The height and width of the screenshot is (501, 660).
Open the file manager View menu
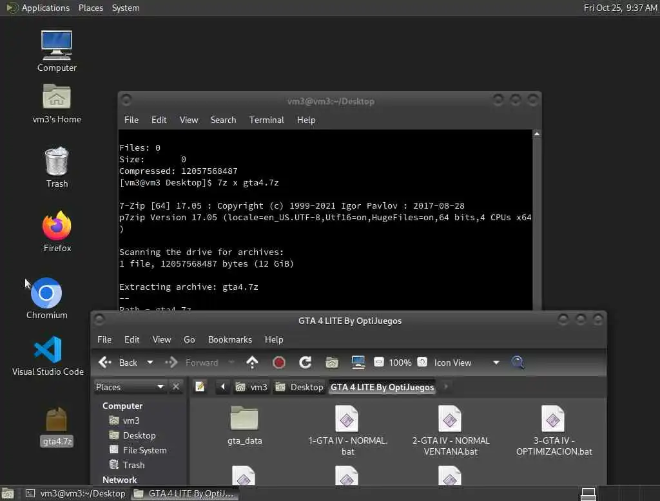pyautogui.click(x=162, y=339)
